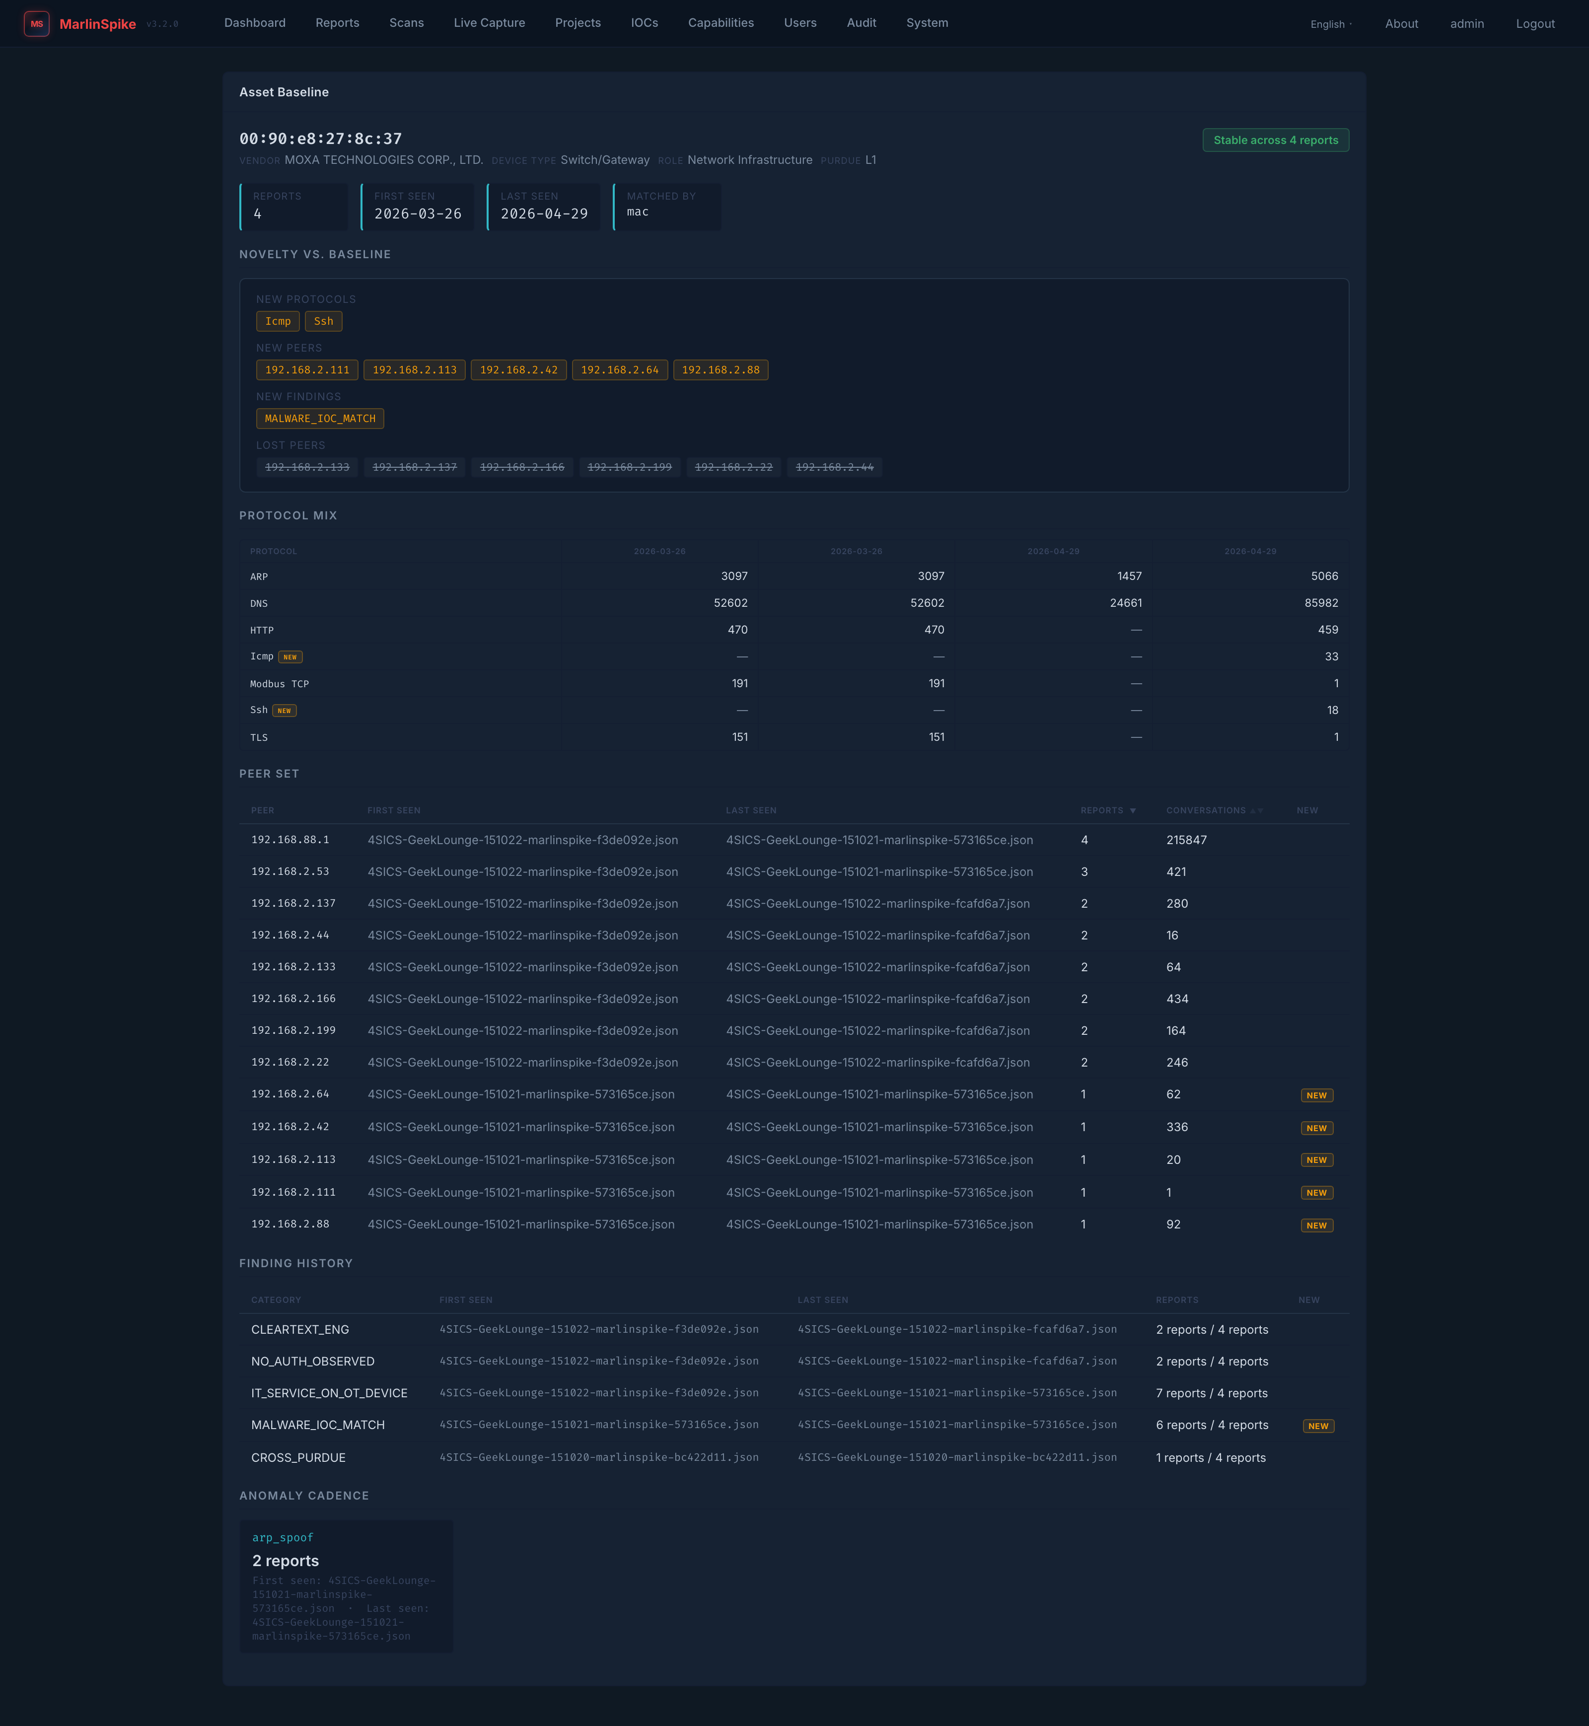Click lost peer chip 192.168.2.133
The height and width of the screenshot is (1726, 1589).
(x=307, y=467)
